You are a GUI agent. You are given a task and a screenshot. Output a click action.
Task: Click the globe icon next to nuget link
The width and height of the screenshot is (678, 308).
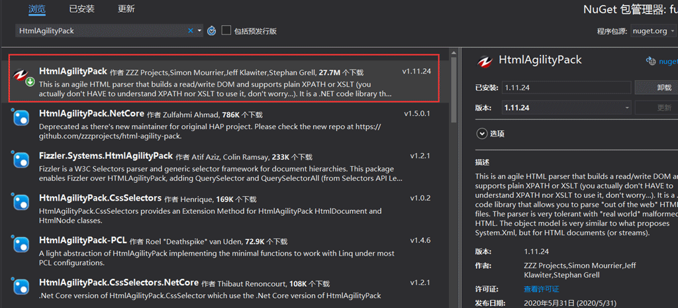click(x=651, y=61)
